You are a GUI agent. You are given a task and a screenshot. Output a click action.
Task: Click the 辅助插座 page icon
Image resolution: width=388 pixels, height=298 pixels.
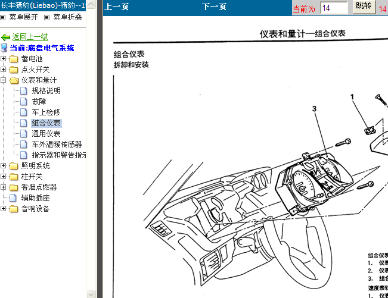(x=13, y=198)
